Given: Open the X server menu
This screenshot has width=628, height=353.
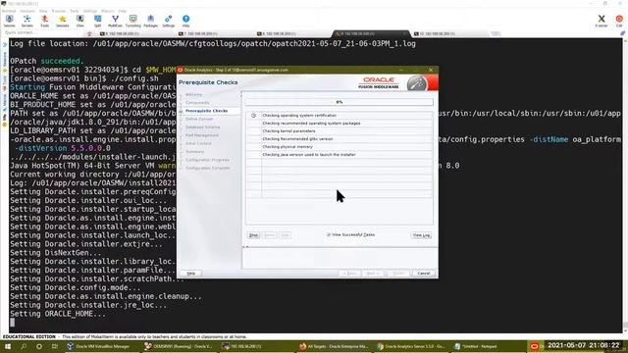Looking at the screenshot, I should click(59, 11).
